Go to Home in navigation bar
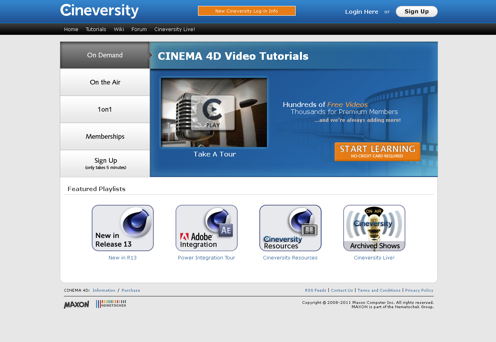 (x=71, y=29)
